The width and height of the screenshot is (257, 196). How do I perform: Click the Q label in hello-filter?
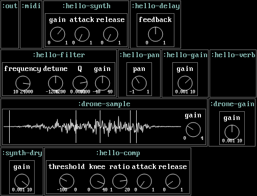pos(80,69)
